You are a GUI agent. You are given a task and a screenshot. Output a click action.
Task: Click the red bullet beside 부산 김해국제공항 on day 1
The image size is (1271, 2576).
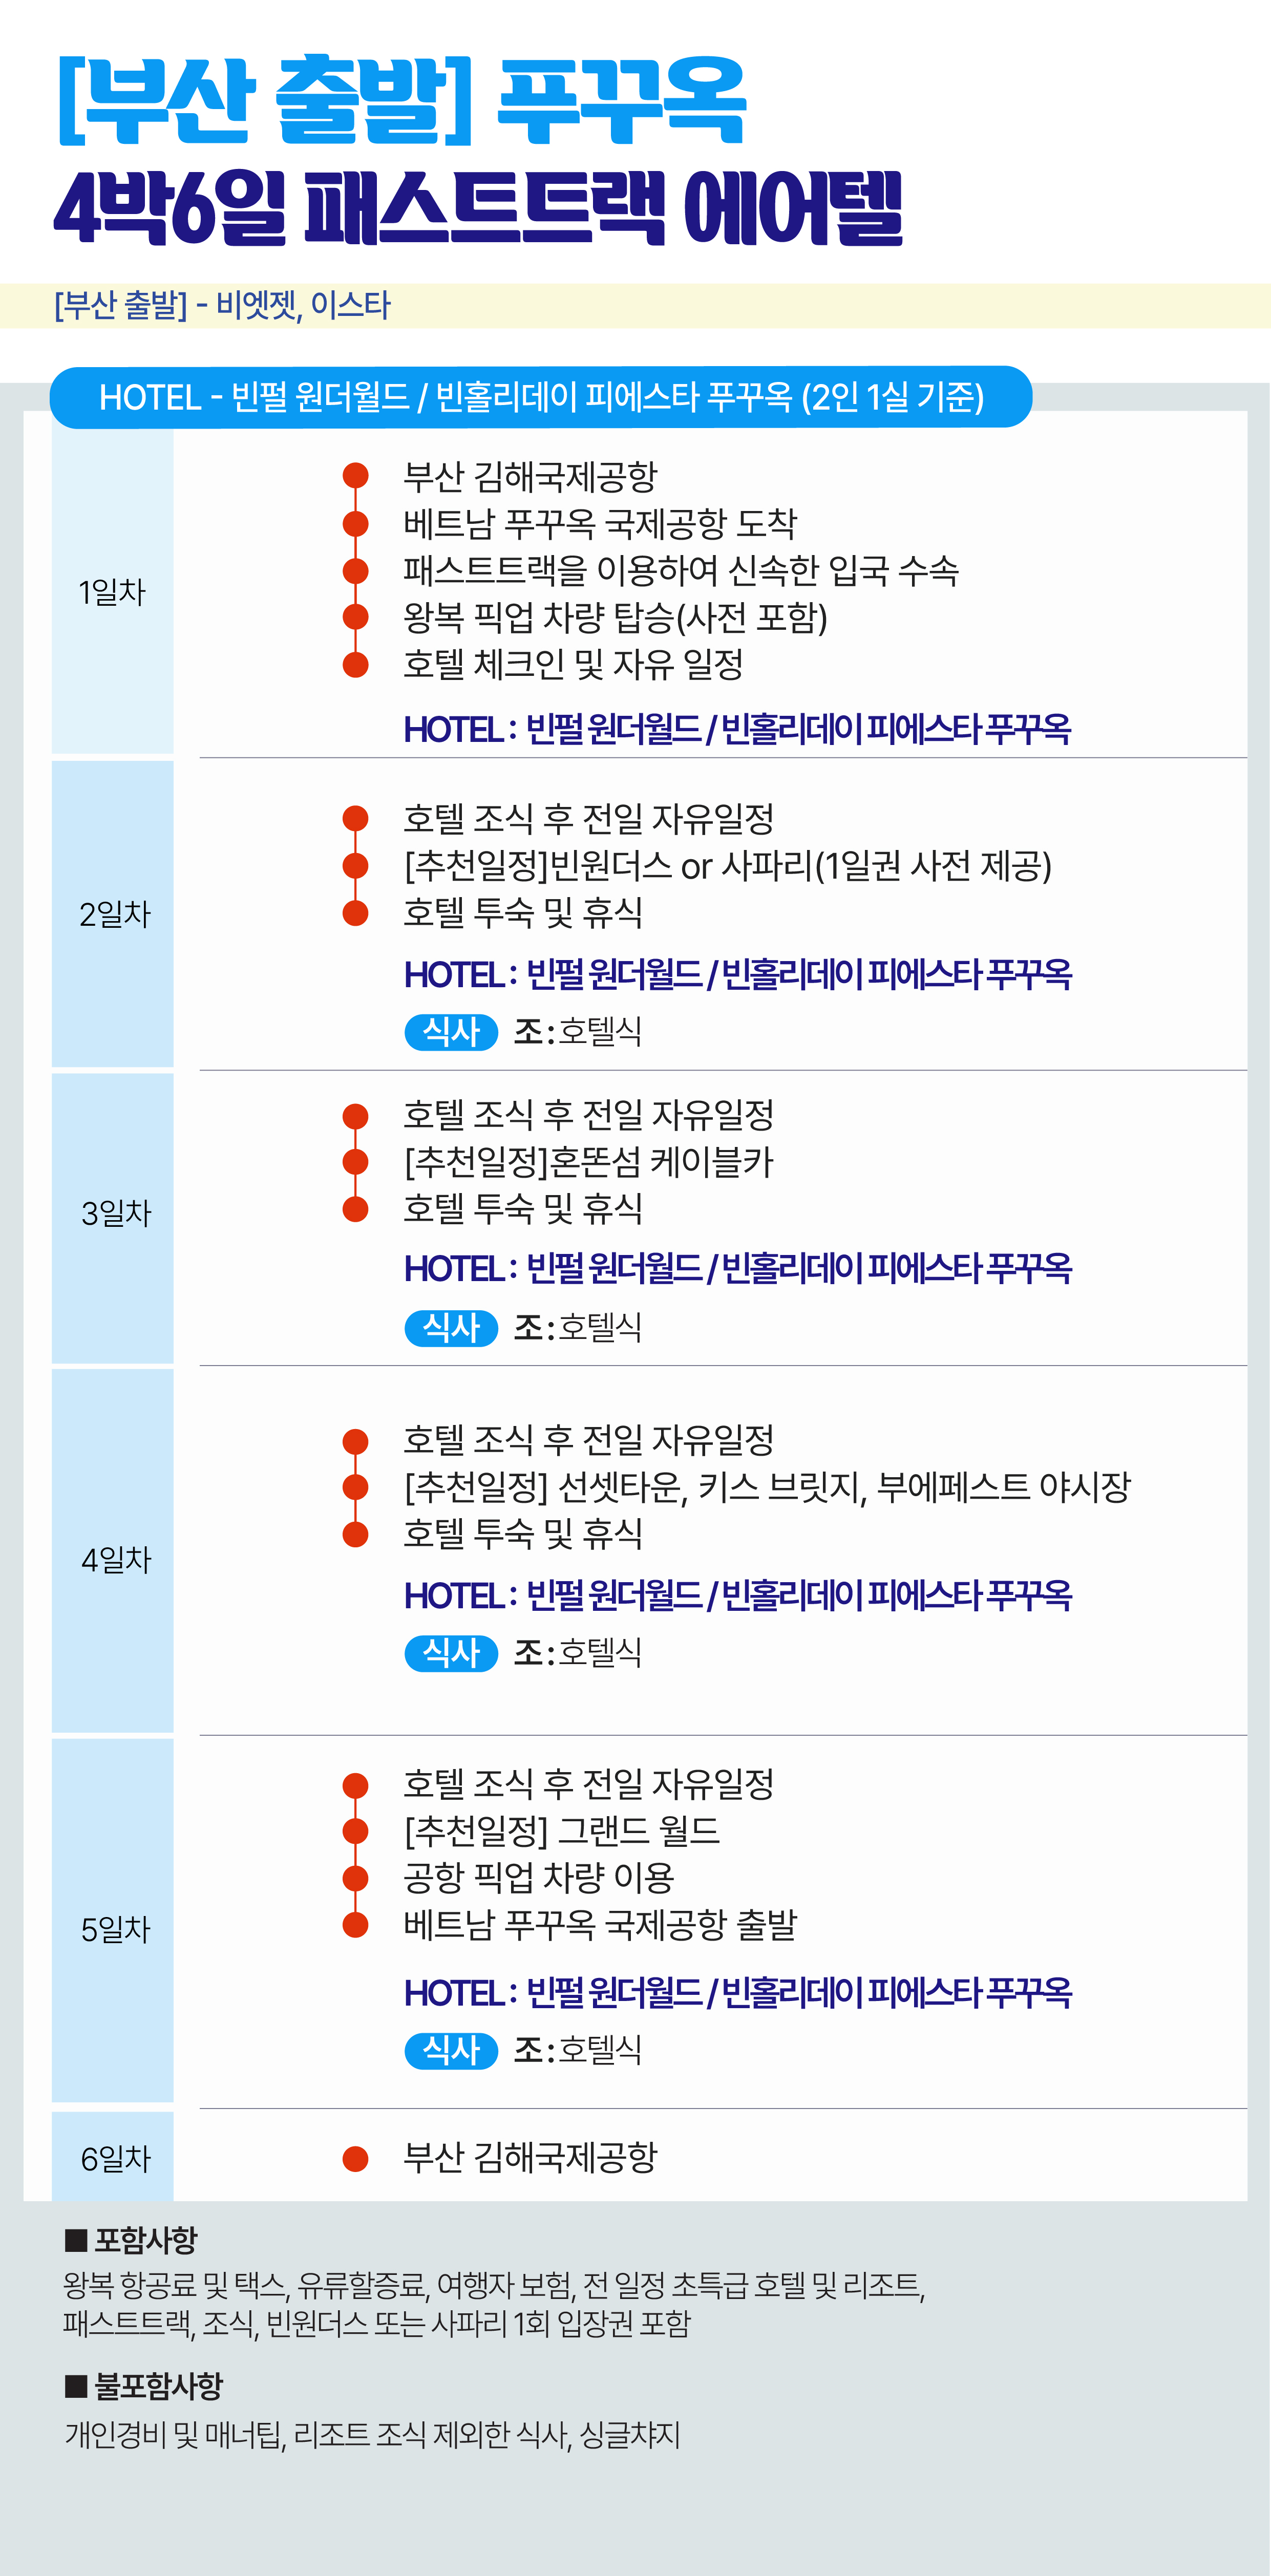tap(355, 475)
